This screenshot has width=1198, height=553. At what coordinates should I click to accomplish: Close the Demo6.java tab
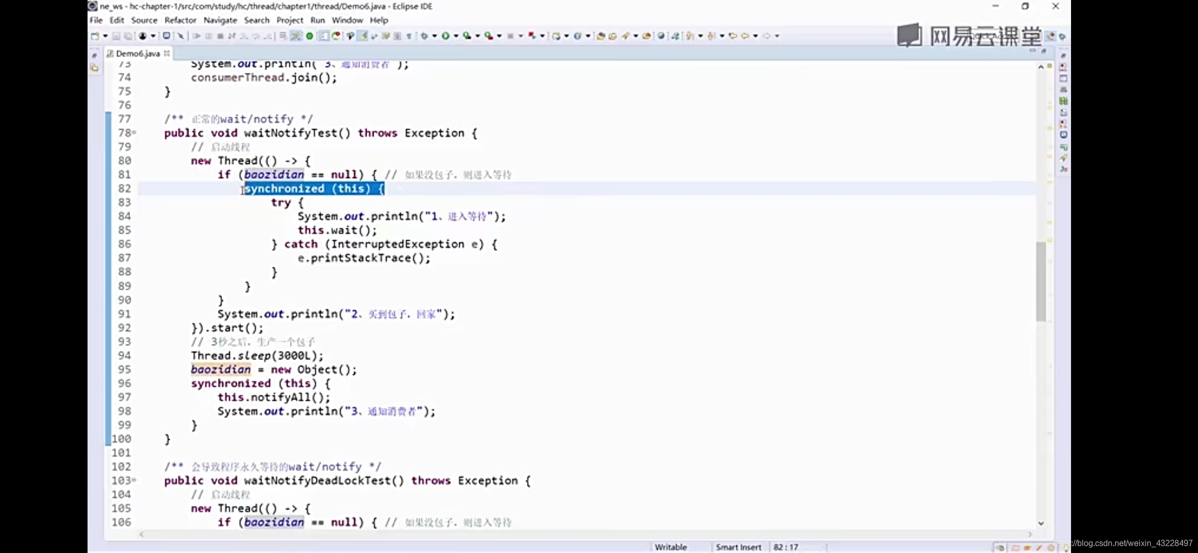coord(167,53)
